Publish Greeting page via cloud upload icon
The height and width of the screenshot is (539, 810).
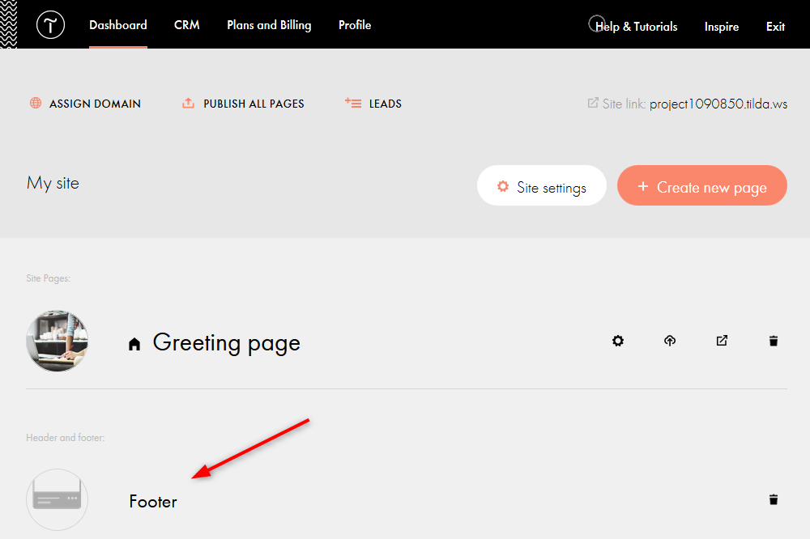(669, 341)
